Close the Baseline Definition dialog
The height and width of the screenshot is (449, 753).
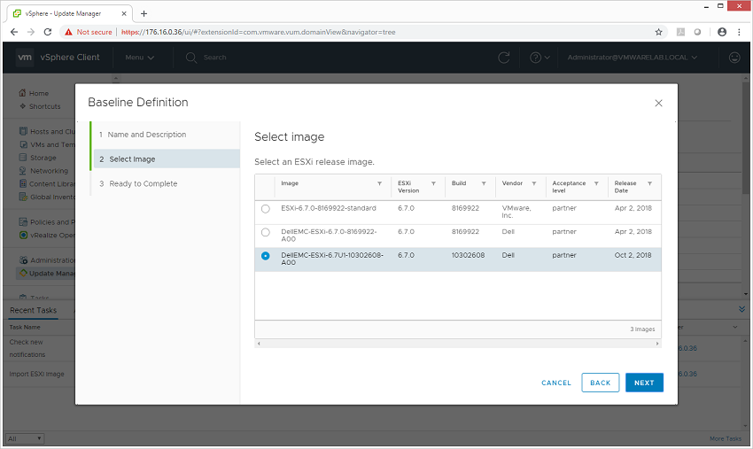pos(658,104)
